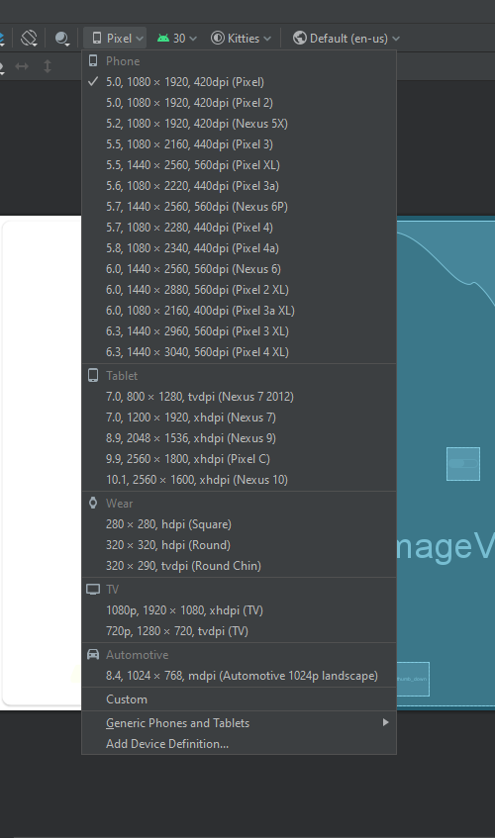
Task: Expand Generic Phones and Tablets submenu
Action: (239, 723)
